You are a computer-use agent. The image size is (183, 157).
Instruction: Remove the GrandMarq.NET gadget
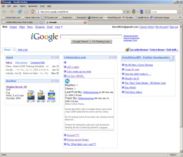pos(173,57)
